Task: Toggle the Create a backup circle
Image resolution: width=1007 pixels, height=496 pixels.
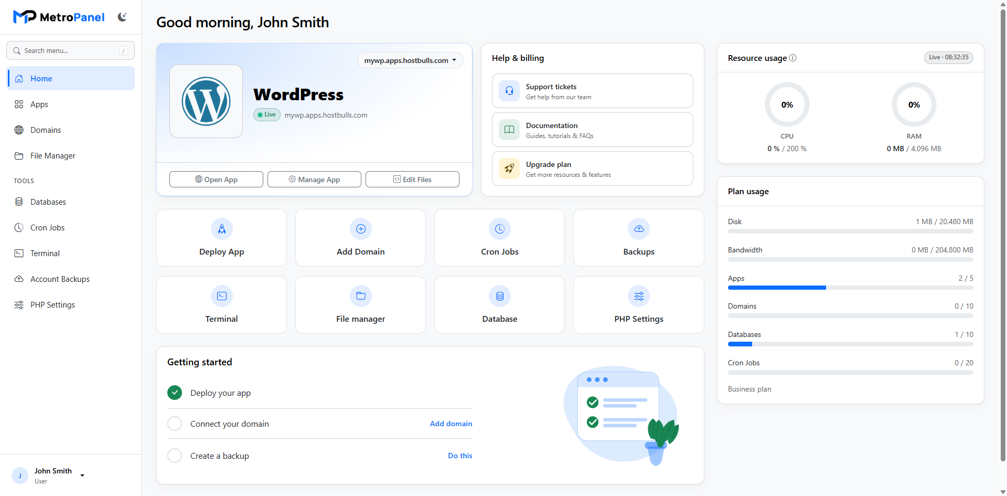Action: point(175,456)
